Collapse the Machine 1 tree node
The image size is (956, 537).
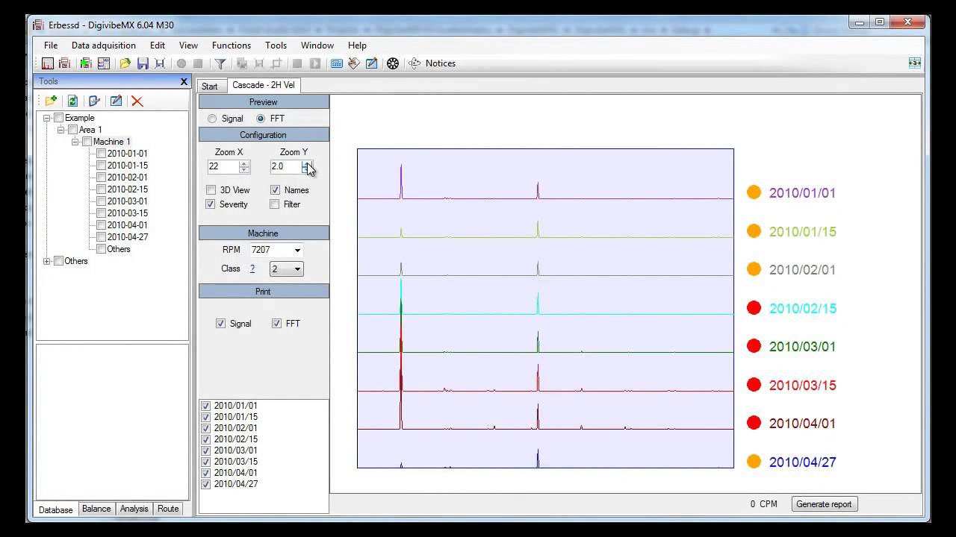point(75,142)
